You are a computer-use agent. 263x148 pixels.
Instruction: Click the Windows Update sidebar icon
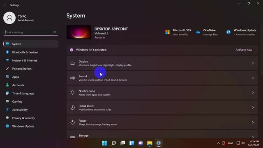coord(7,126)
